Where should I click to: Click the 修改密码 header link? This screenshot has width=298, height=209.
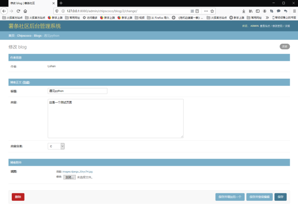(x=277, y=26)
